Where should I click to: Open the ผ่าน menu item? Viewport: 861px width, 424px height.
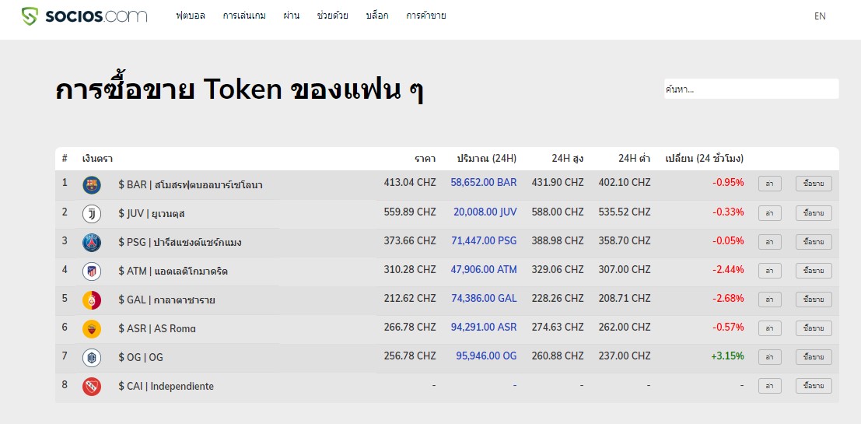291,16
